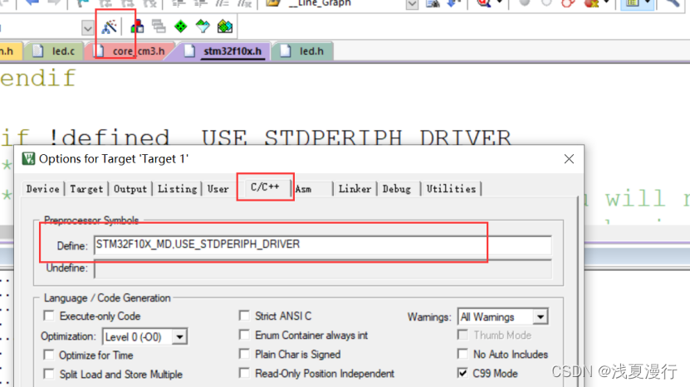The width and height of the screenshot is (690, 387).
Task: Launch the Pack Installer icon
Action: [x=225, y=27]
